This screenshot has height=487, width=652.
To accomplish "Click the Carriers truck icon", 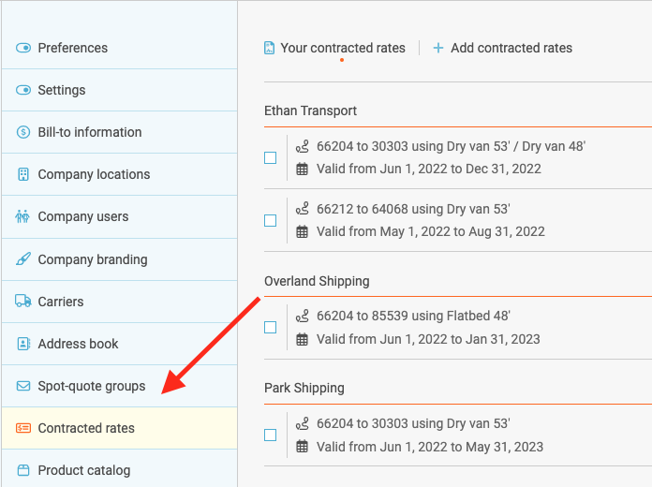I will [23, 302].
